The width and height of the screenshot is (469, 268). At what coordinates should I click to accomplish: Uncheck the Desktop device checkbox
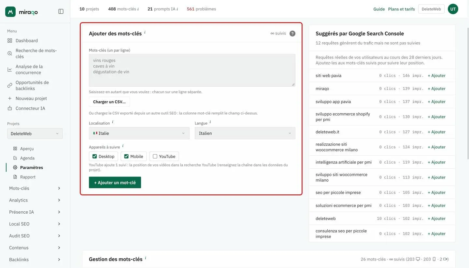pos(95,156)
